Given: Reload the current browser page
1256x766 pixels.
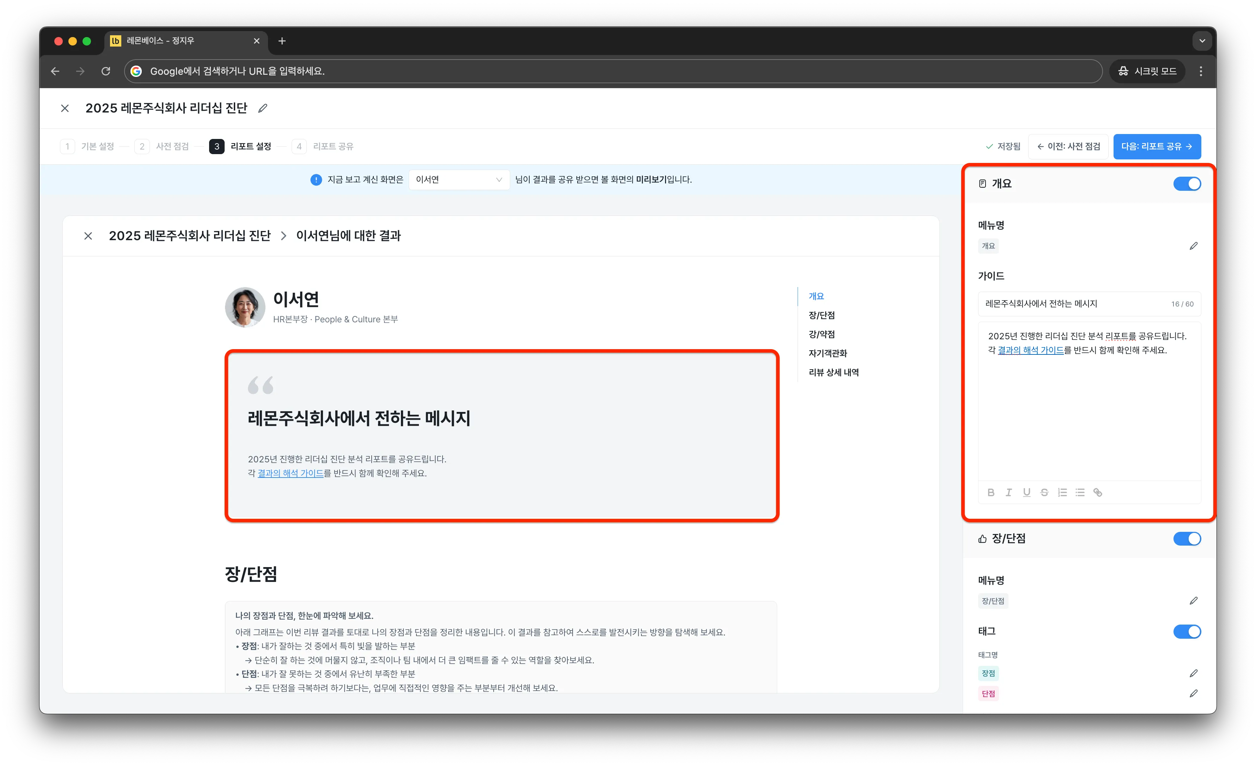Looking at the screenshot, I should 105,71.
